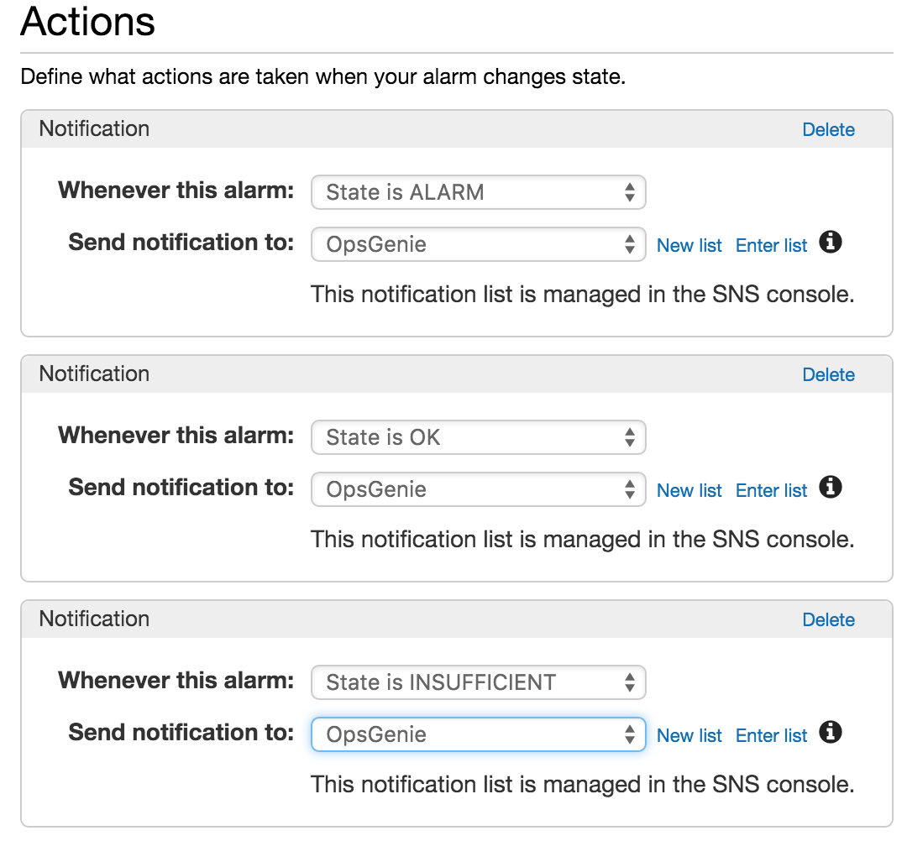Click the info icon beside OpsGenie in the OK notification
The height and width of the screenshot is (841, 907).
click(x=830, y=487)
